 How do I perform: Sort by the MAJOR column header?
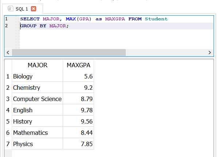click(x=38, y=65)
